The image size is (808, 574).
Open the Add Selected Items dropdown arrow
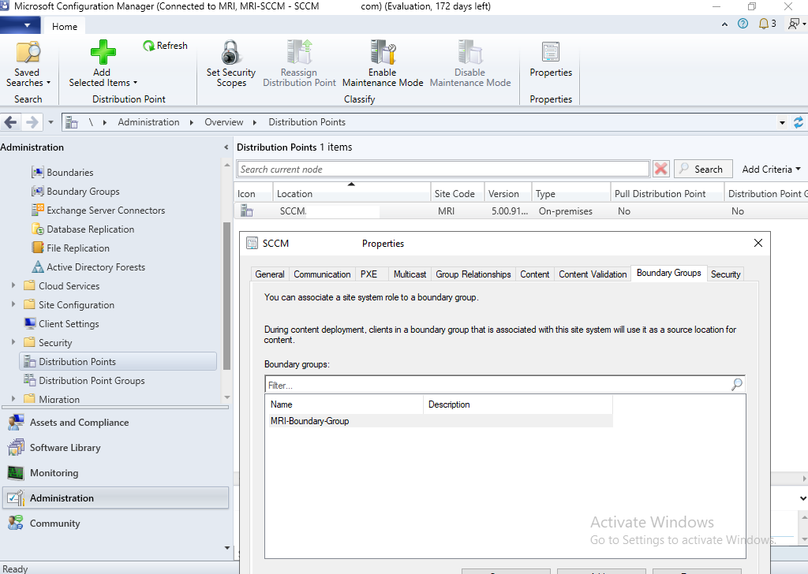coord(136,83)
